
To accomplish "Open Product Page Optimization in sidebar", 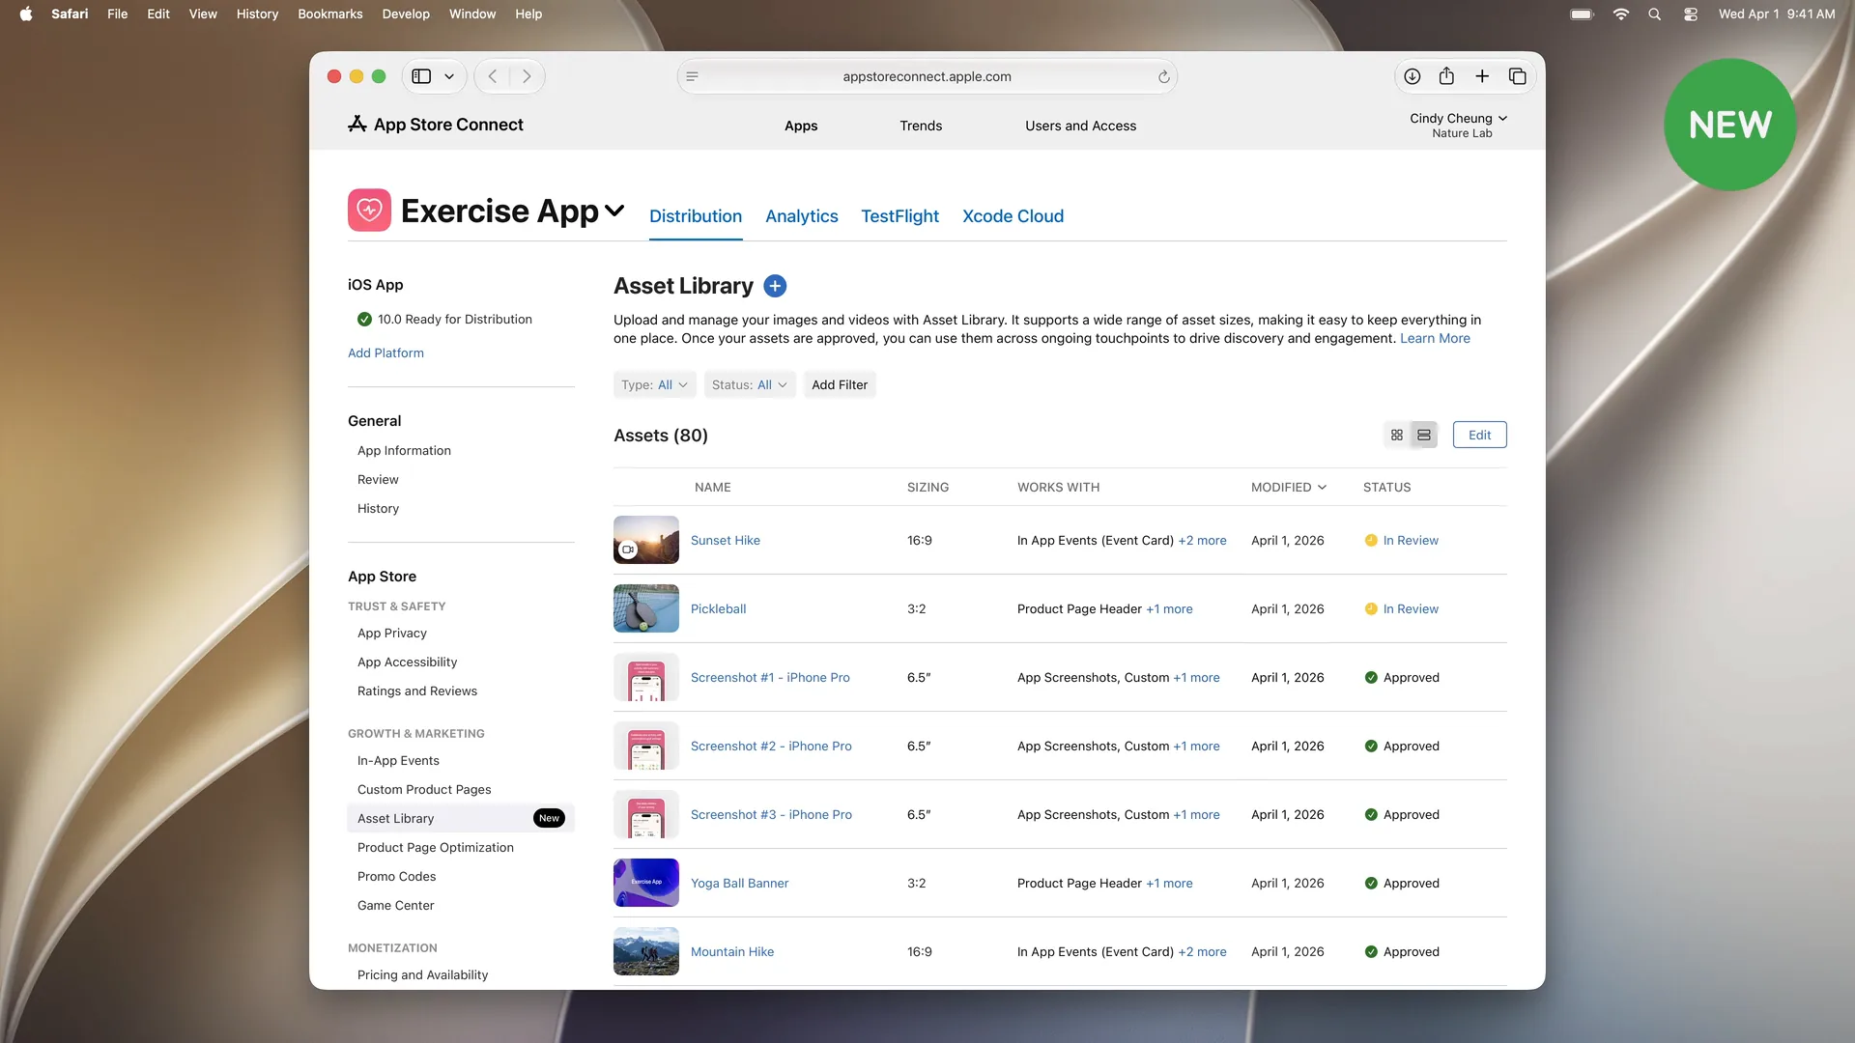I will point(436,848).
